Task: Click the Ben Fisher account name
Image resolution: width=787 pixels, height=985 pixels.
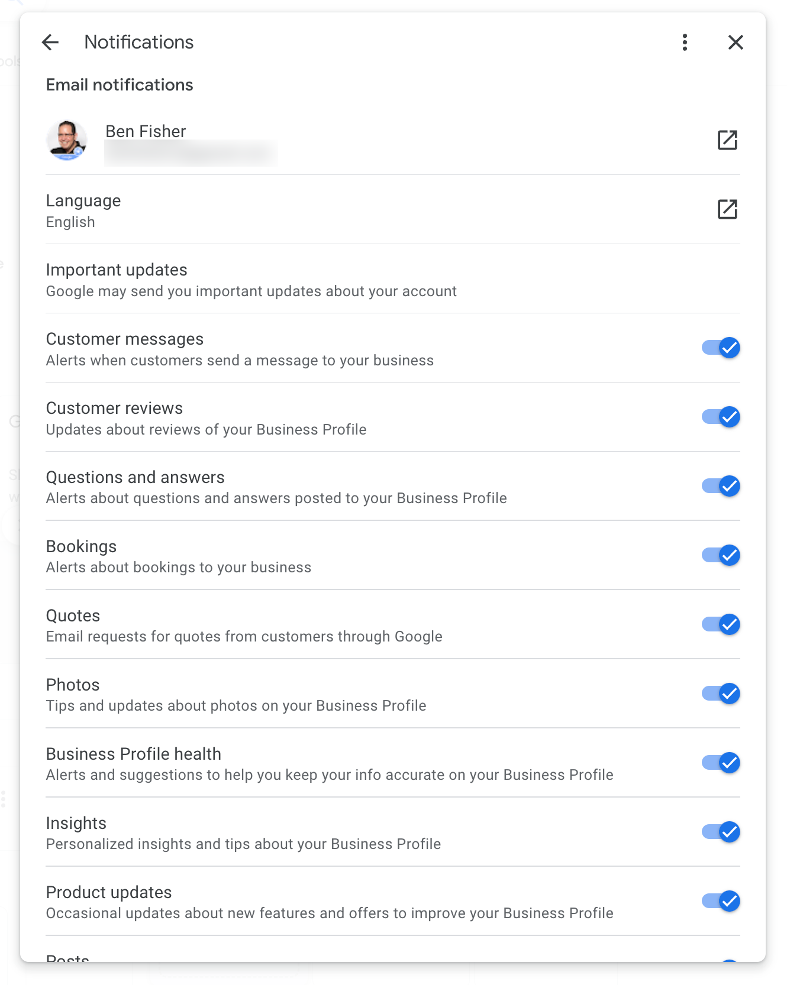Action: [146, 131]
